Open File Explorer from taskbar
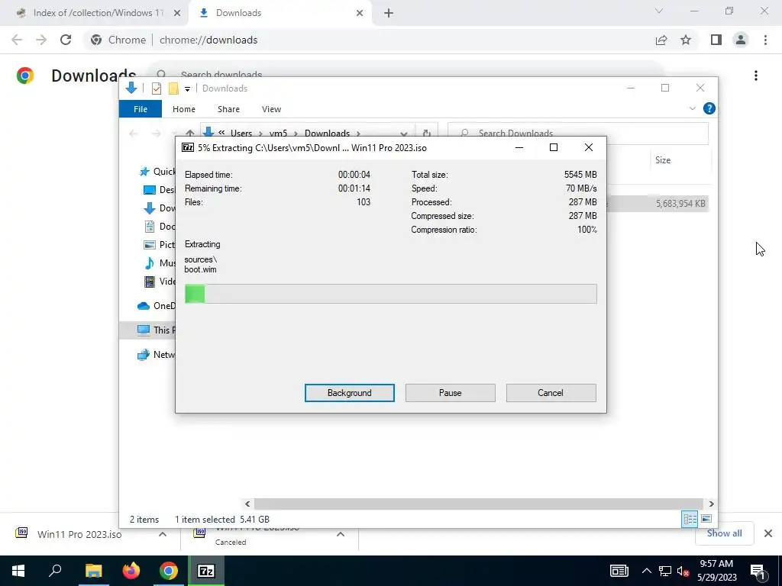 click(x=93, y=571)
